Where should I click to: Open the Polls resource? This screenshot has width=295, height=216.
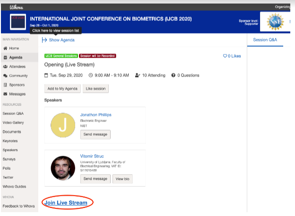(7, 168)
